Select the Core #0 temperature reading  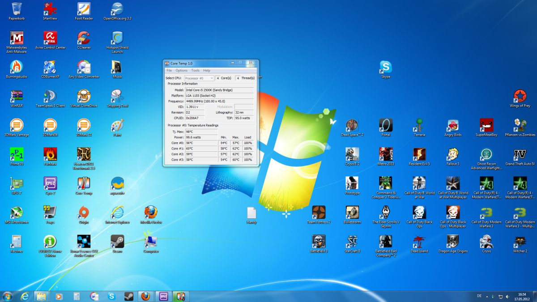coord(201,143)
